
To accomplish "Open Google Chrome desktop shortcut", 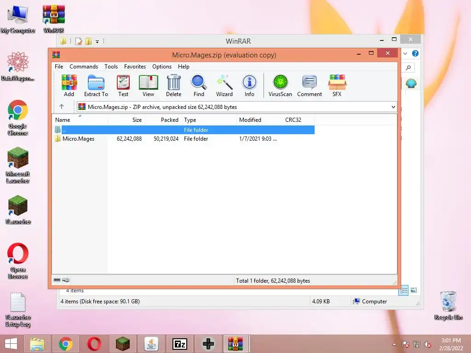I will [18, 118].
